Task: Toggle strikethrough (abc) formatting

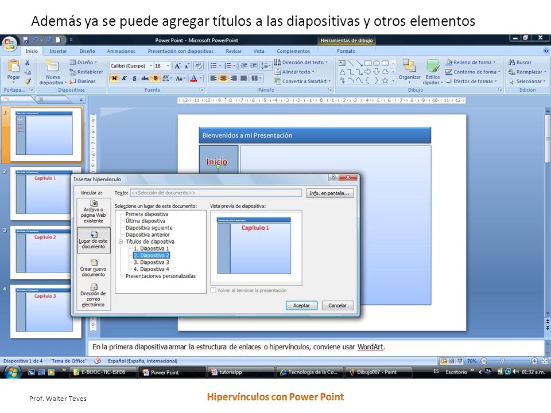Action: pyautogui.click(x=145, y=79)
